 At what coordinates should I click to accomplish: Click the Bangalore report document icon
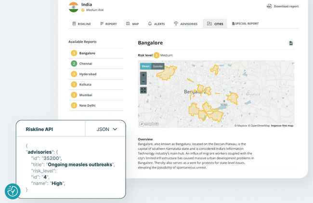(291, 43)
